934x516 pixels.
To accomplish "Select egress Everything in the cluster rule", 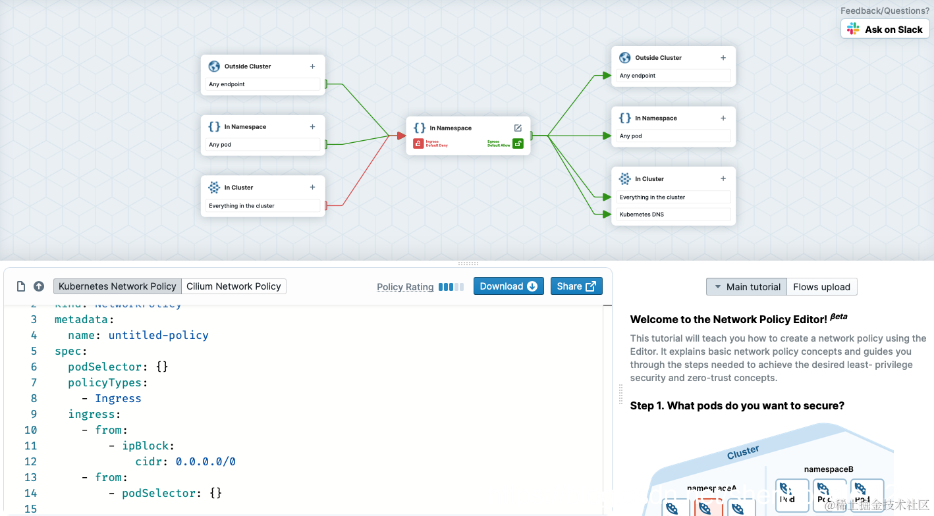I will pyautogui.click(x=674, y=197).
